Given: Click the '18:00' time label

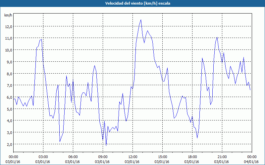Looking at the screenshot, I should [192, 157].
